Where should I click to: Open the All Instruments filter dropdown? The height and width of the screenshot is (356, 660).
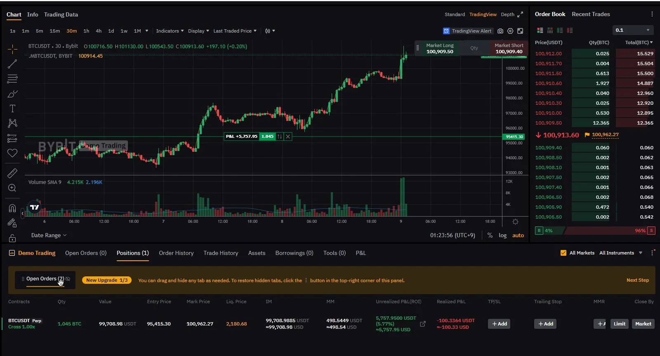(x=621, y=253)
